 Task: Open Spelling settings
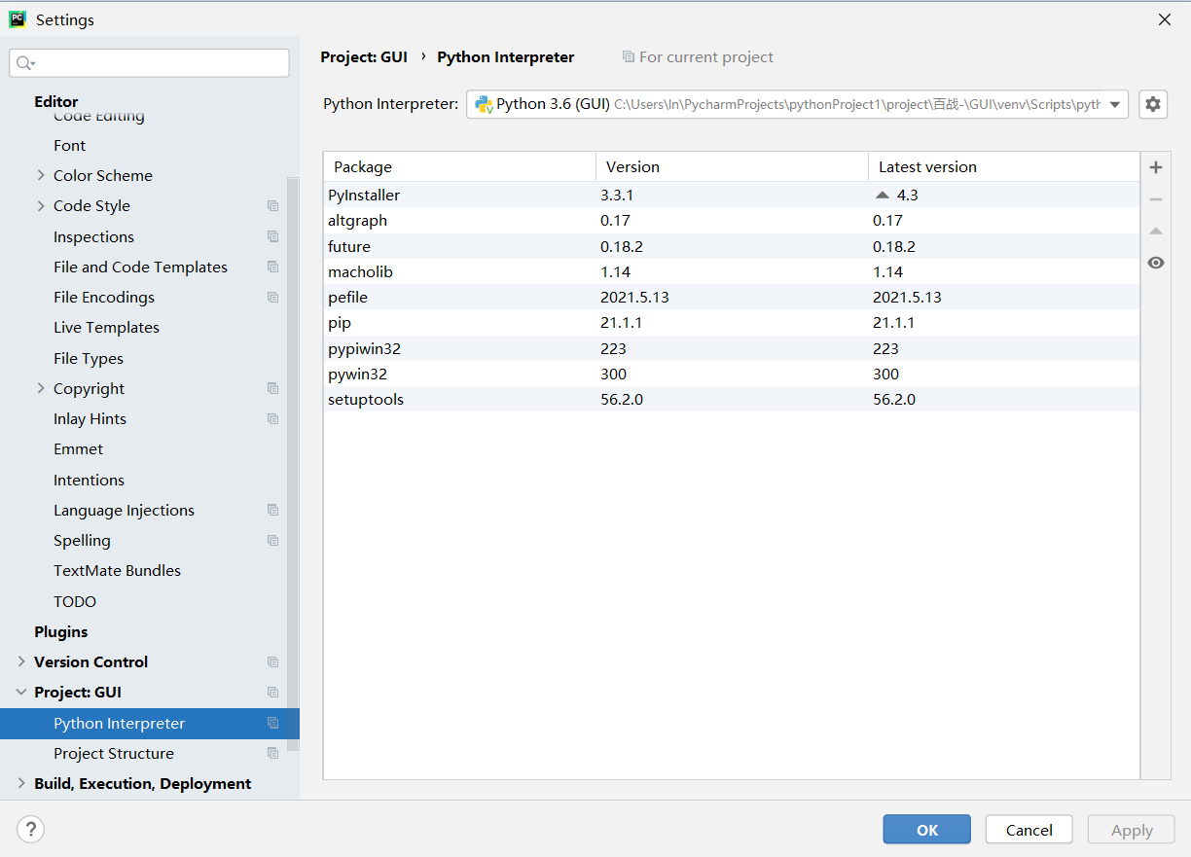[x=82, y=540]
